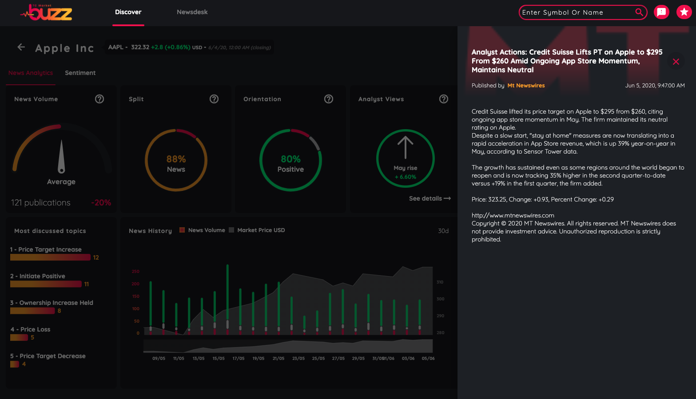Click the back arrow beside Apple Inc

coord(21,47)
